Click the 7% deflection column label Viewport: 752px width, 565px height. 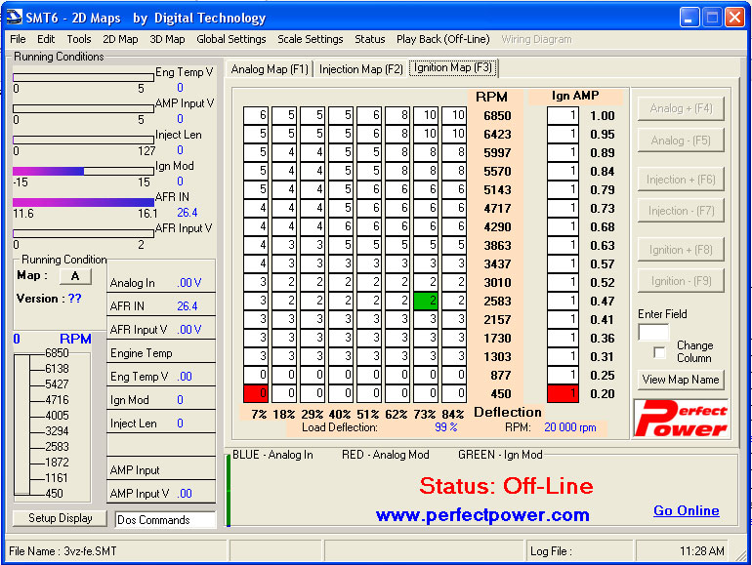pos(259,414)
